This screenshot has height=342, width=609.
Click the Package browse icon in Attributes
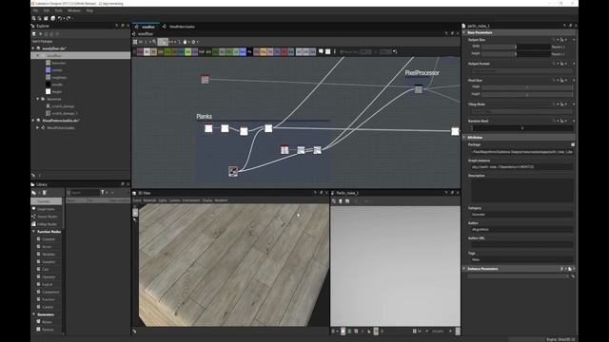(x=573, y=144)
